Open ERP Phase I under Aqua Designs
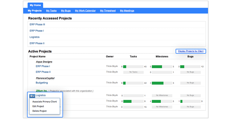The height and width of the screenshot is (120, 242). (x=43, y=66)
